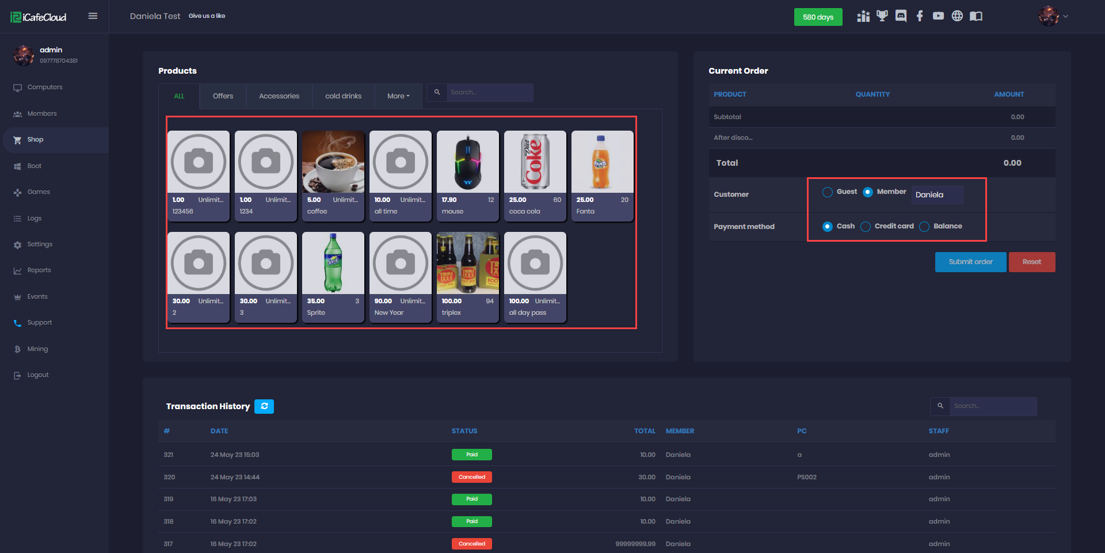Click the Submit order button
Image resolution: width=1105 pixels, height=553 pixels.
(x=970, y=262)
